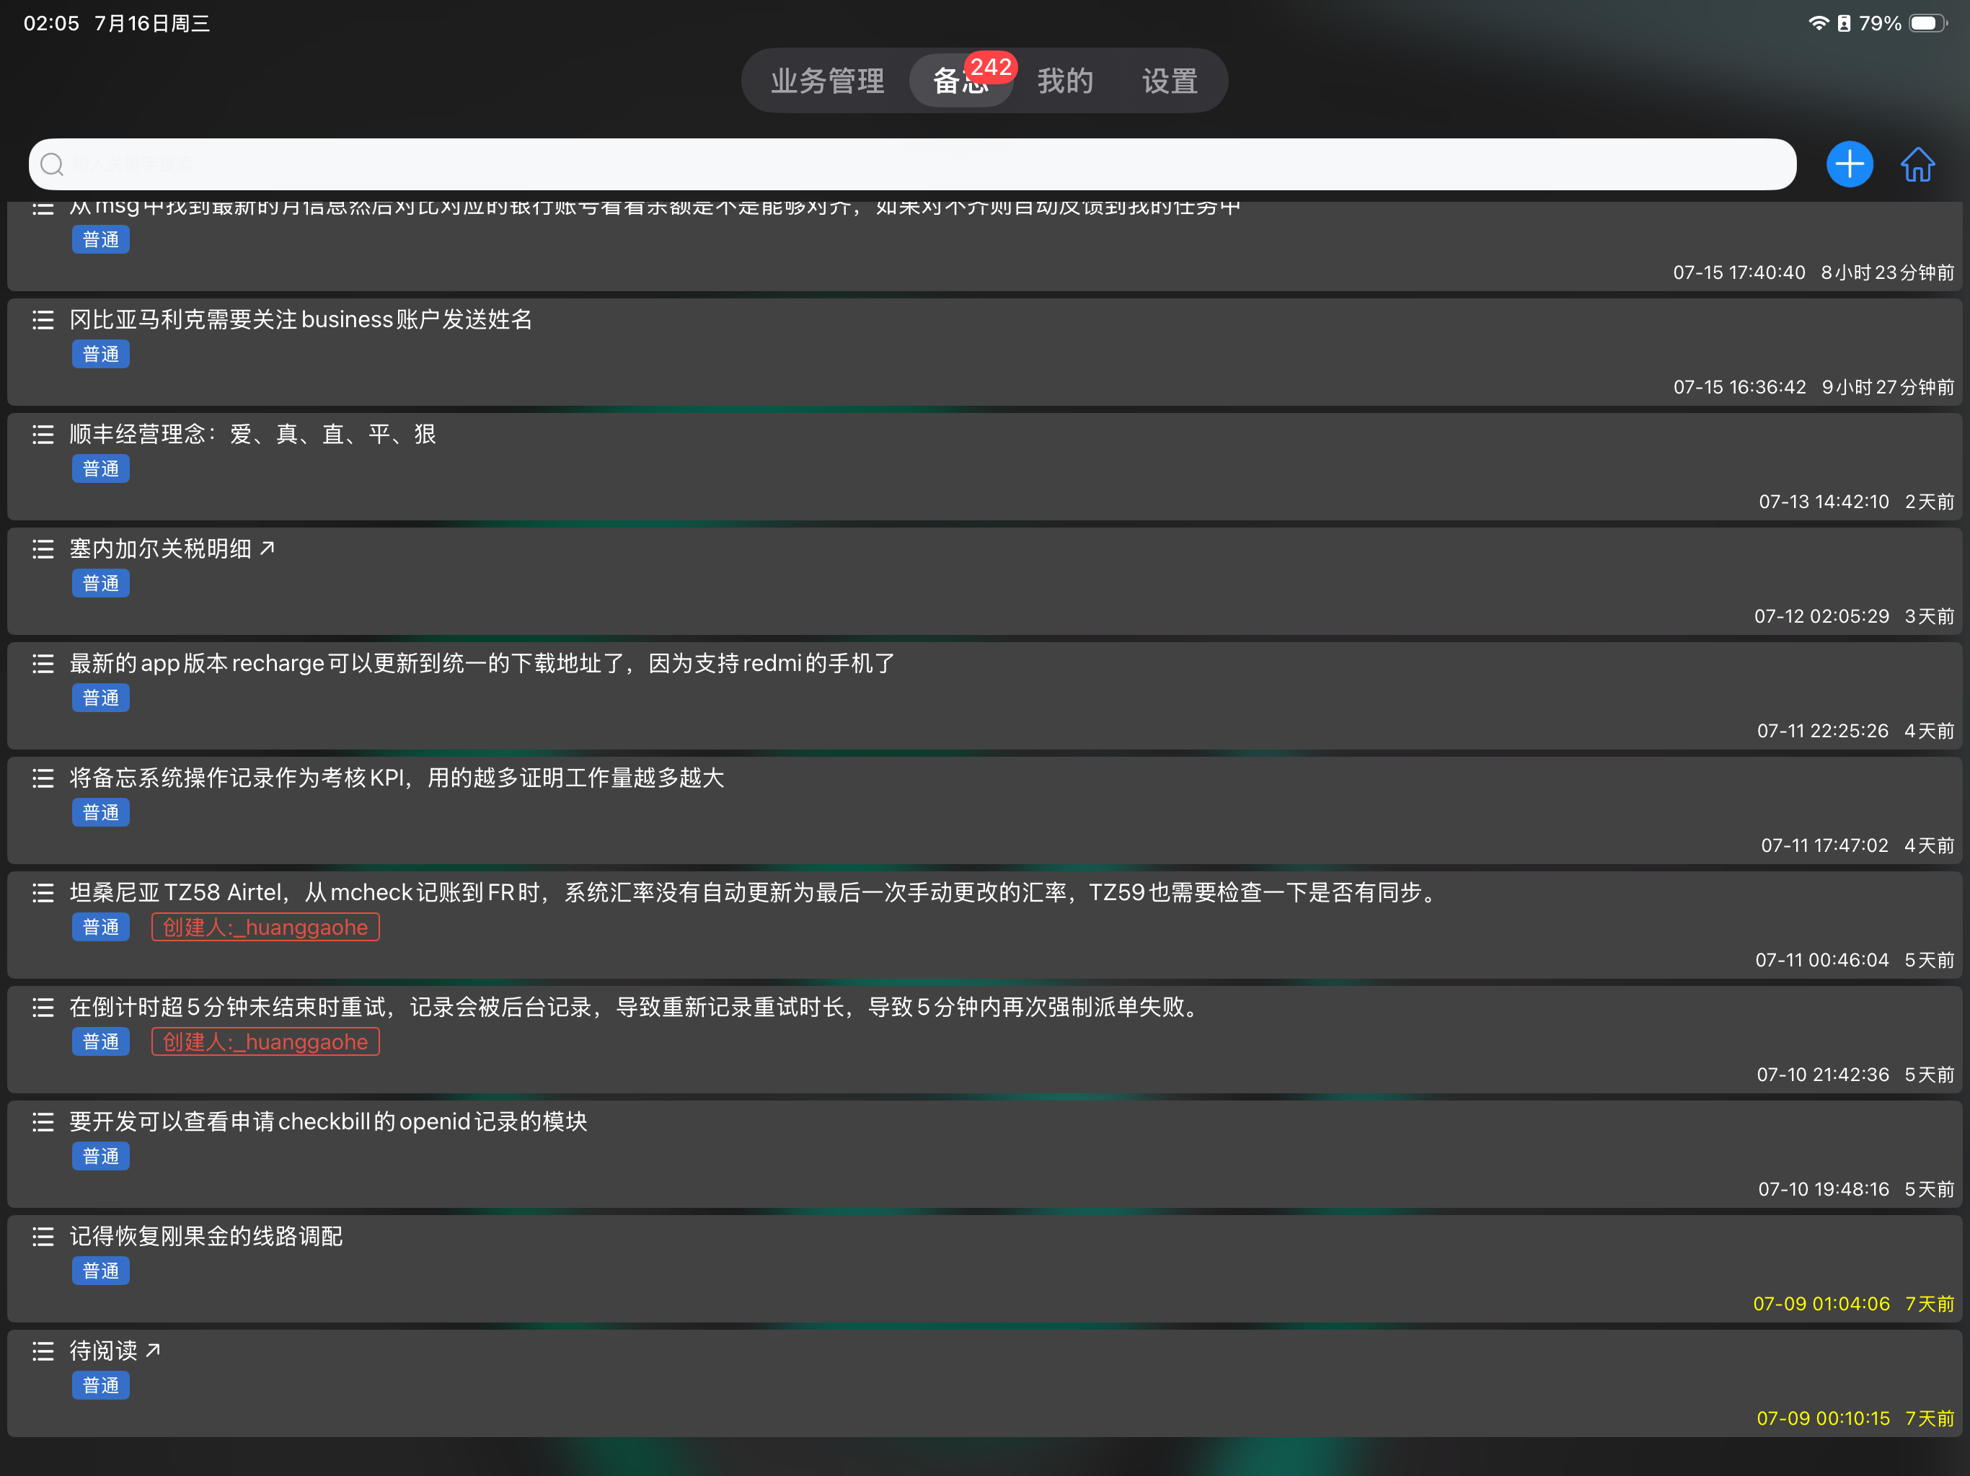Tap 创建人:_huanggaohe tag on 倒计时 memo
Screen dimensions: 1970x1476
(x=265, y=1041)
